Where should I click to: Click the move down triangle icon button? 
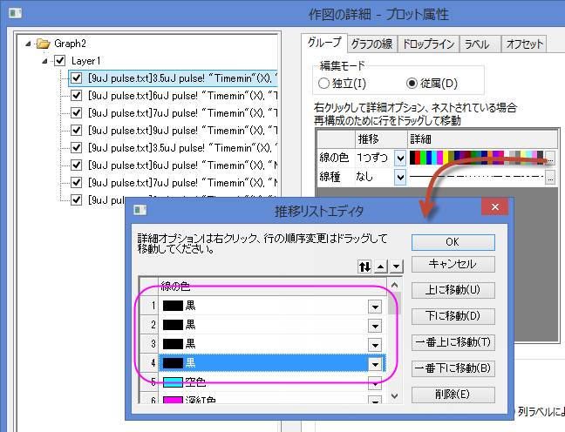pyautogui.click(x=397, y=267)
